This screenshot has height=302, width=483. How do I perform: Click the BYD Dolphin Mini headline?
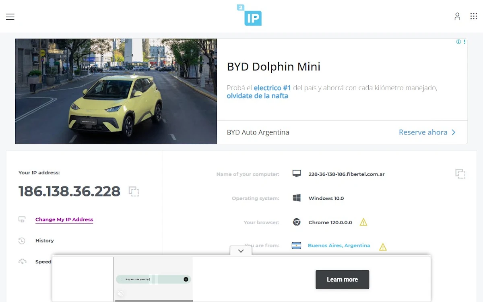[x=274, y=66]
